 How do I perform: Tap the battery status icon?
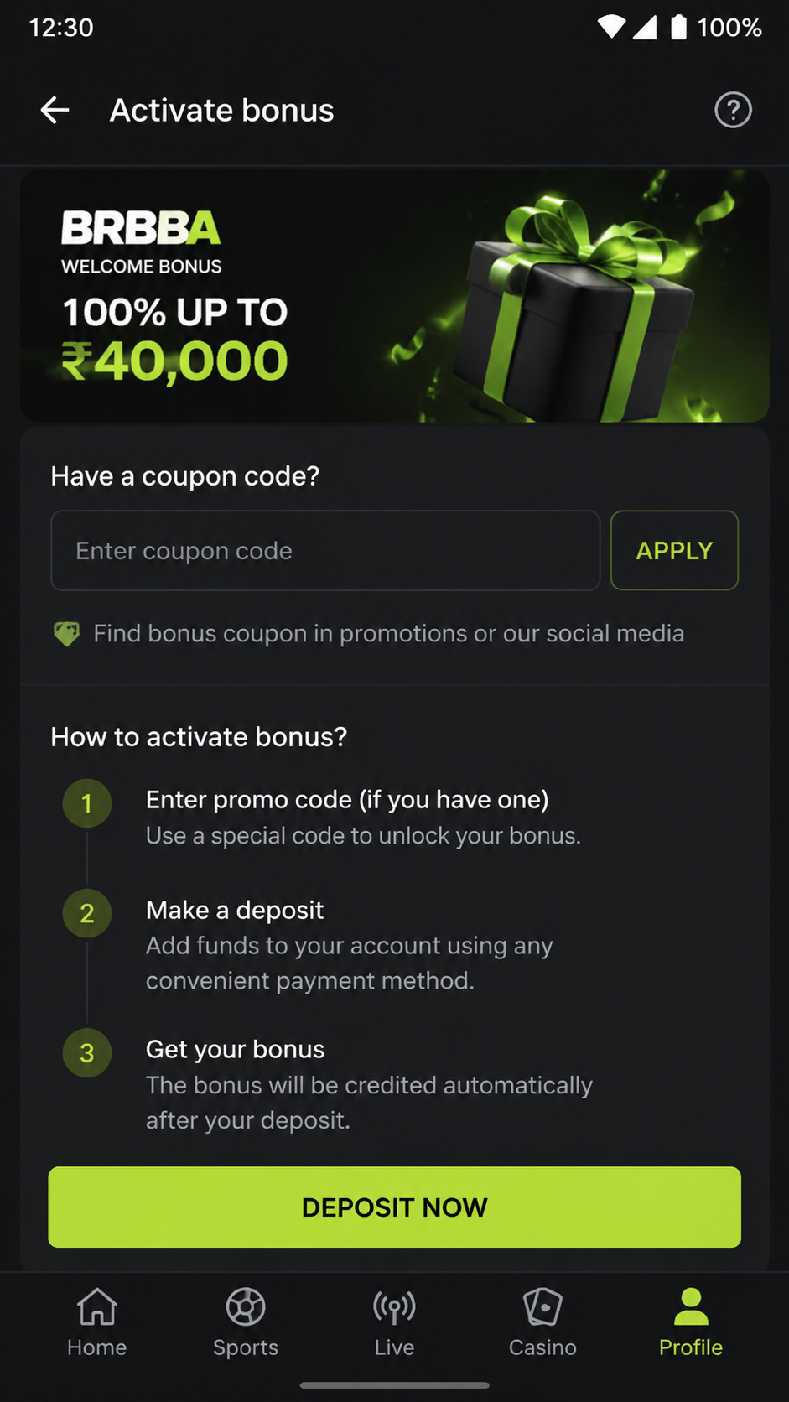pos(678,28)
